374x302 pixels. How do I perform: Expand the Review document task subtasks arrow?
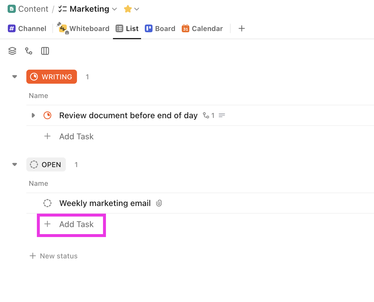(x=33, y=115)
